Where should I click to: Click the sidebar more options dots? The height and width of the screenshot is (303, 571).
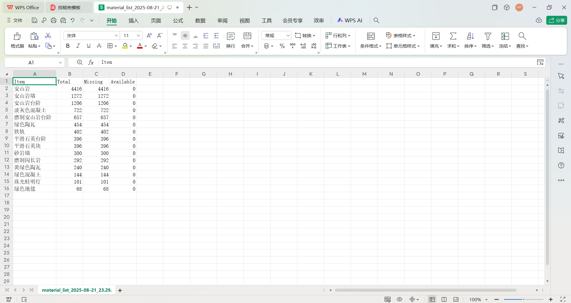pyautogui.click(x=561, y=180)
